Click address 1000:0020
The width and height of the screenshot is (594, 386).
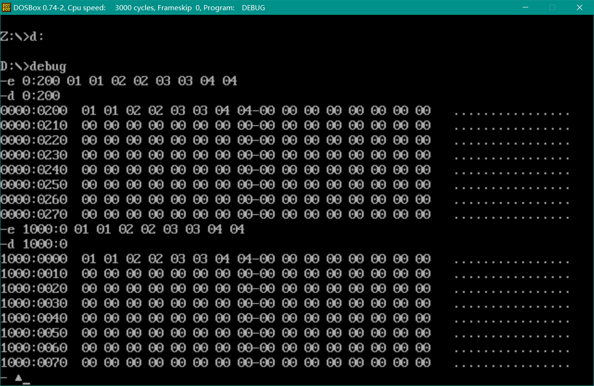tap(34, 289)
